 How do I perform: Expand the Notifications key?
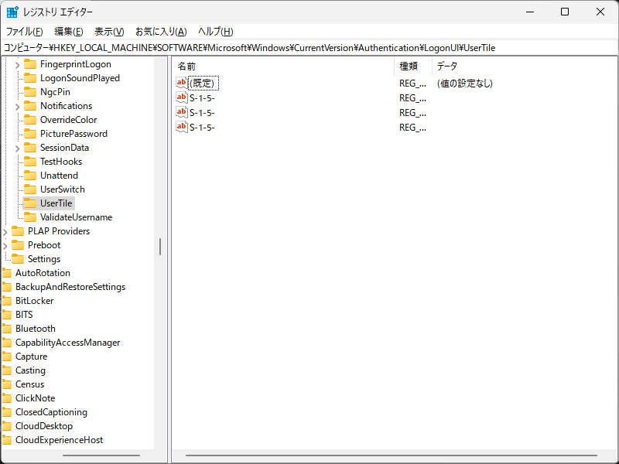pos(17,106)
